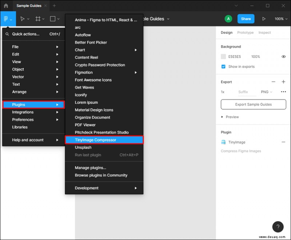Click the Present play icon
The image size is (291, 240).
coord(264,18)
